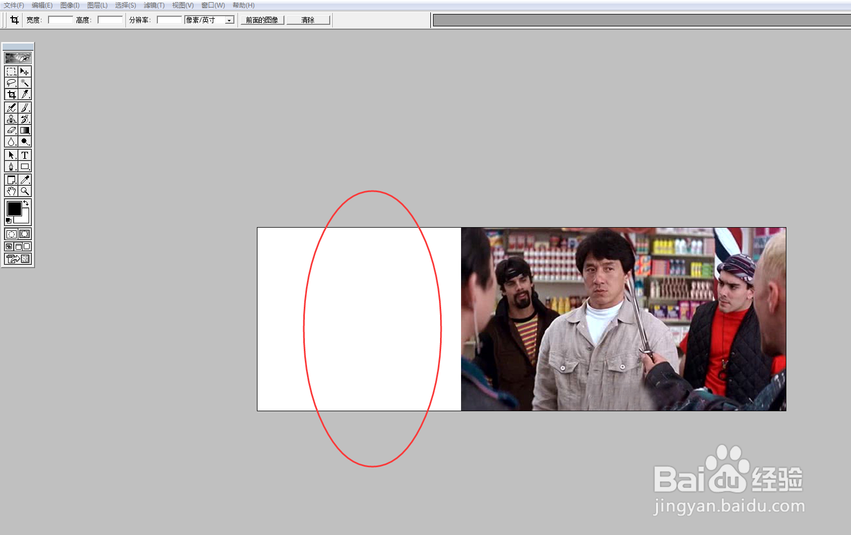Screen dimensions: 851x535
Task: Select the Zoom tool
Action: pyautogui.click(x=25, y=191)
